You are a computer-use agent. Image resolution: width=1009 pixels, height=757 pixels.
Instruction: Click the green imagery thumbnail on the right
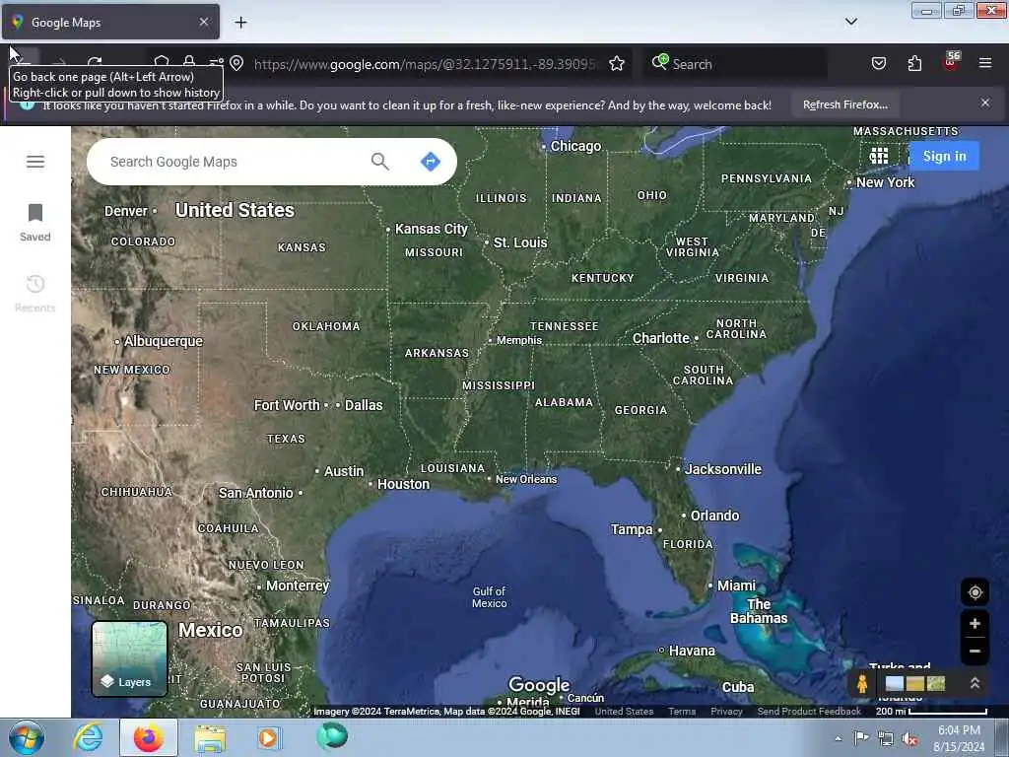pos(936,684)
